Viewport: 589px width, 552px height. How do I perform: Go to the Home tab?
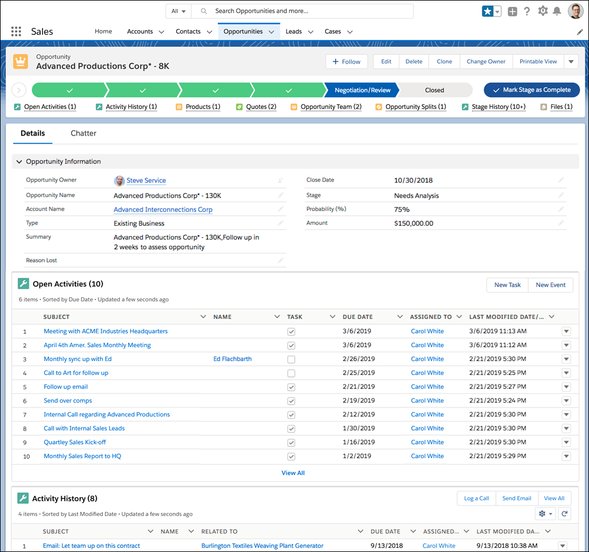[103, 31]
